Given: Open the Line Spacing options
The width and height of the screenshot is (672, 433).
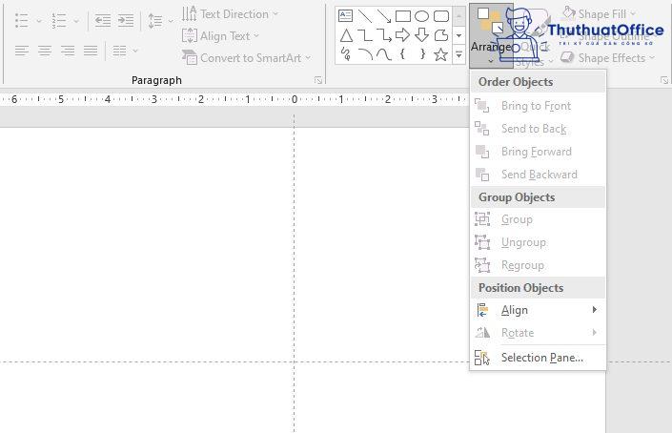Looking at the screenshot, I should point(159,21).
